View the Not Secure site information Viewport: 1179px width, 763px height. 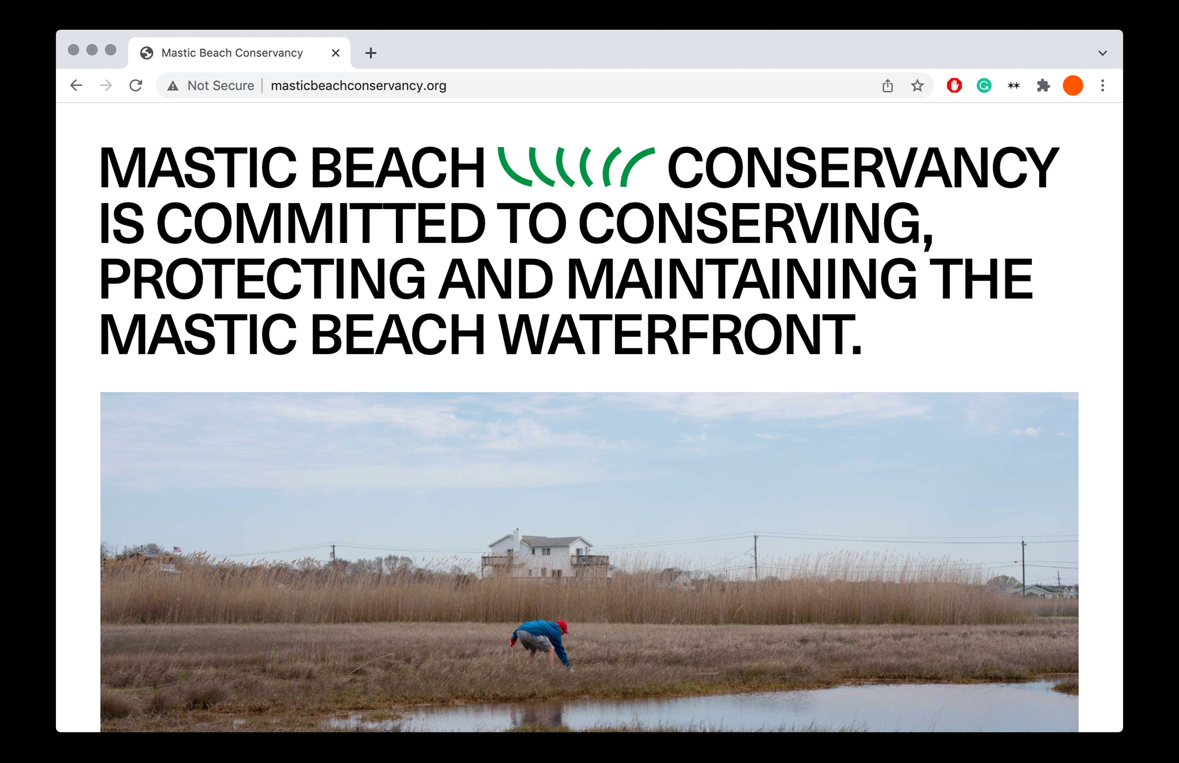[210, 86]
